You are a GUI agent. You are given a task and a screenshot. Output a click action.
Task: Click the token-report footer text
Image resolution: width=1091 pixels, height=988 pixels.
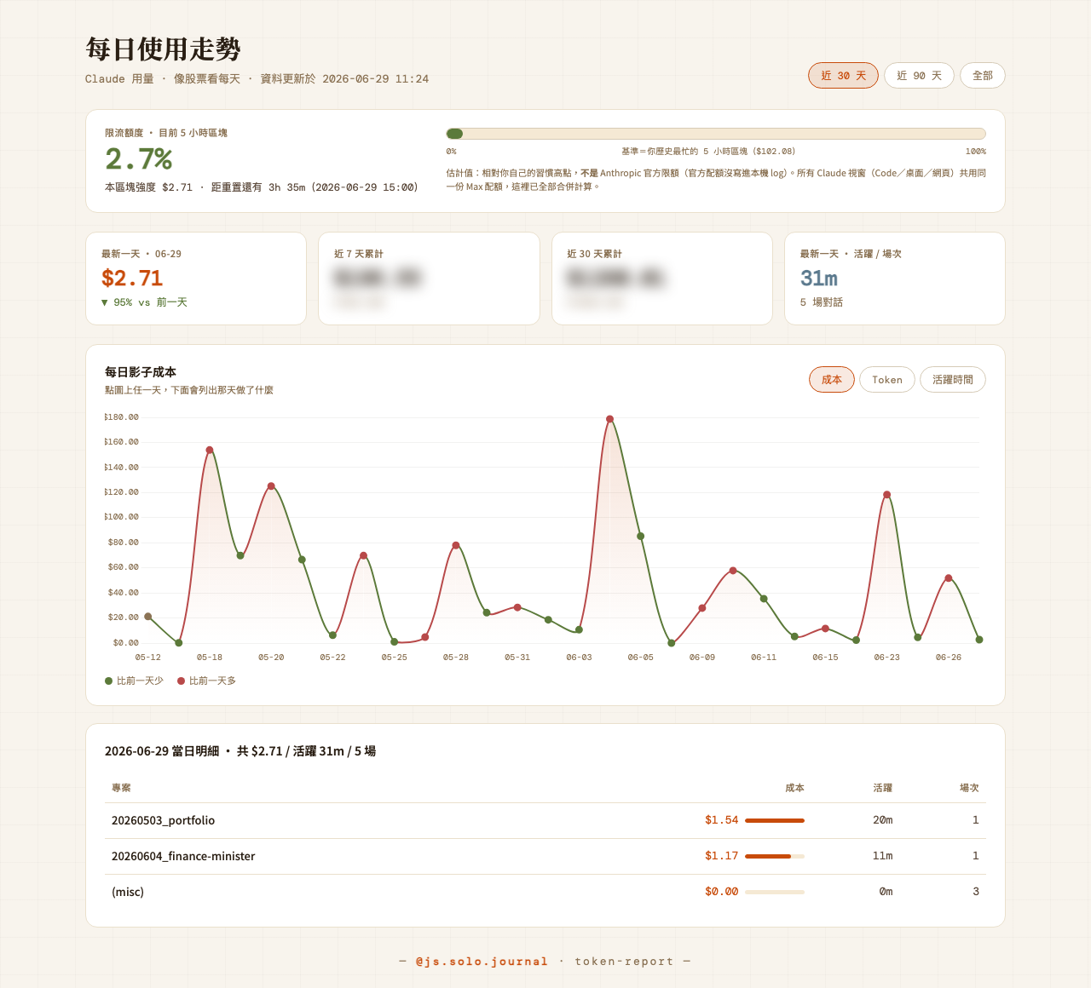point(624,962)
